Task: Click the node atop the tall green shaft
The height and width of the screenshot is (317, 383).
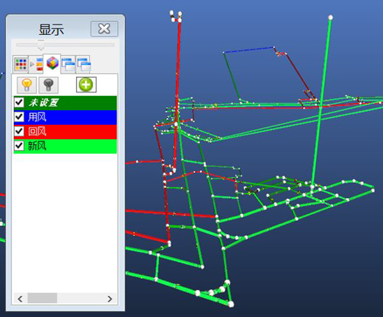Action: (331, 17)
